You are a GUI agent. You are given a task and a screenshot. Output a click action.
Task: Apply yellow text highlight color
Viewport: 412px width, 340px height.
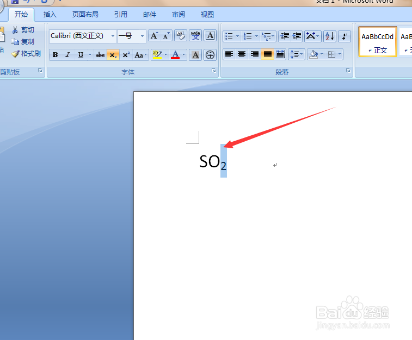[x=157, y=55]
